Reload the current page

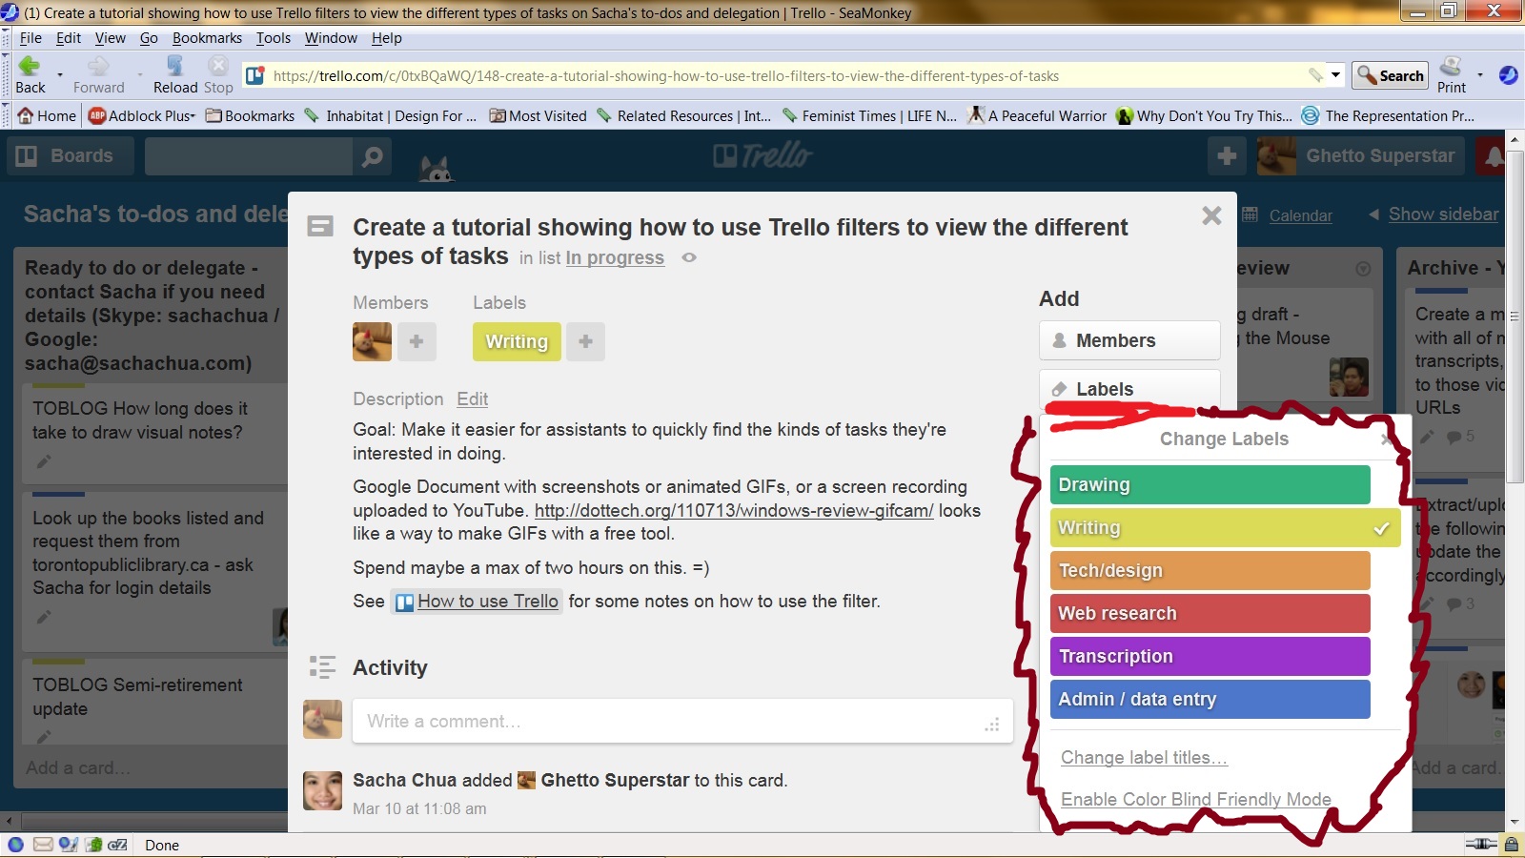tap(175, 74)
